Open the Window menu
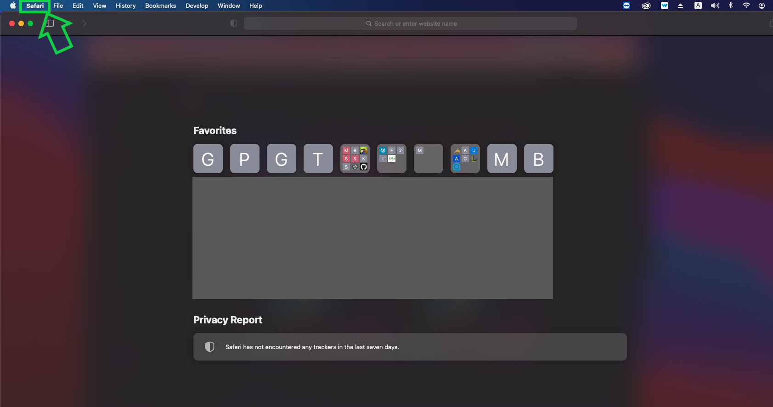773x407 pixels. (x=229, y=6)
